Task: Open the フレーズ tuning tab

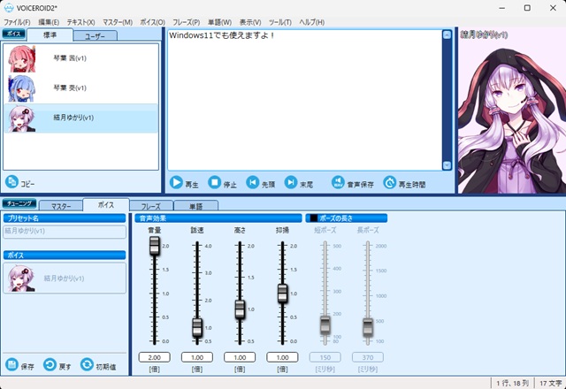Action: 151,205
